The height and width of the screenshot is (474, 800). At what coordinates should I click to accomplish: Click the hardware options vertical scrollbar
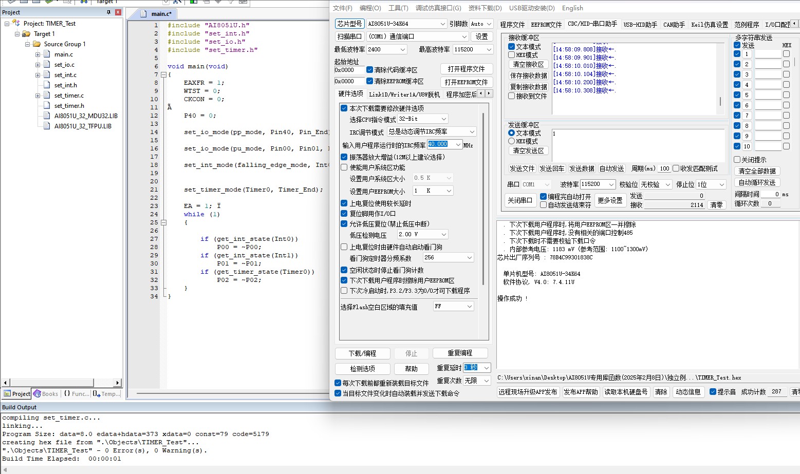[483, 196]
